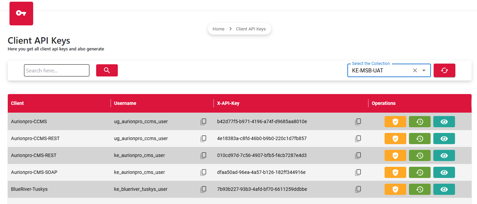Copy API key b42d77f5 for Aurionpro-CCMS
The height and width of the screenshot is (204, 477).
pos(358,121)
